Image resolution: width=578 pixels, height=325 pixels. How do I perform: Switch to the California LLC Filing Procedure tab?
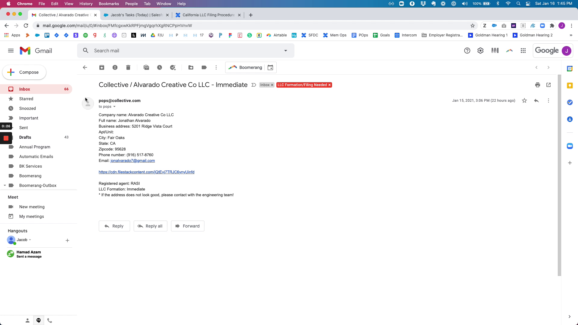pyautogui.click(x=208, y=15)
